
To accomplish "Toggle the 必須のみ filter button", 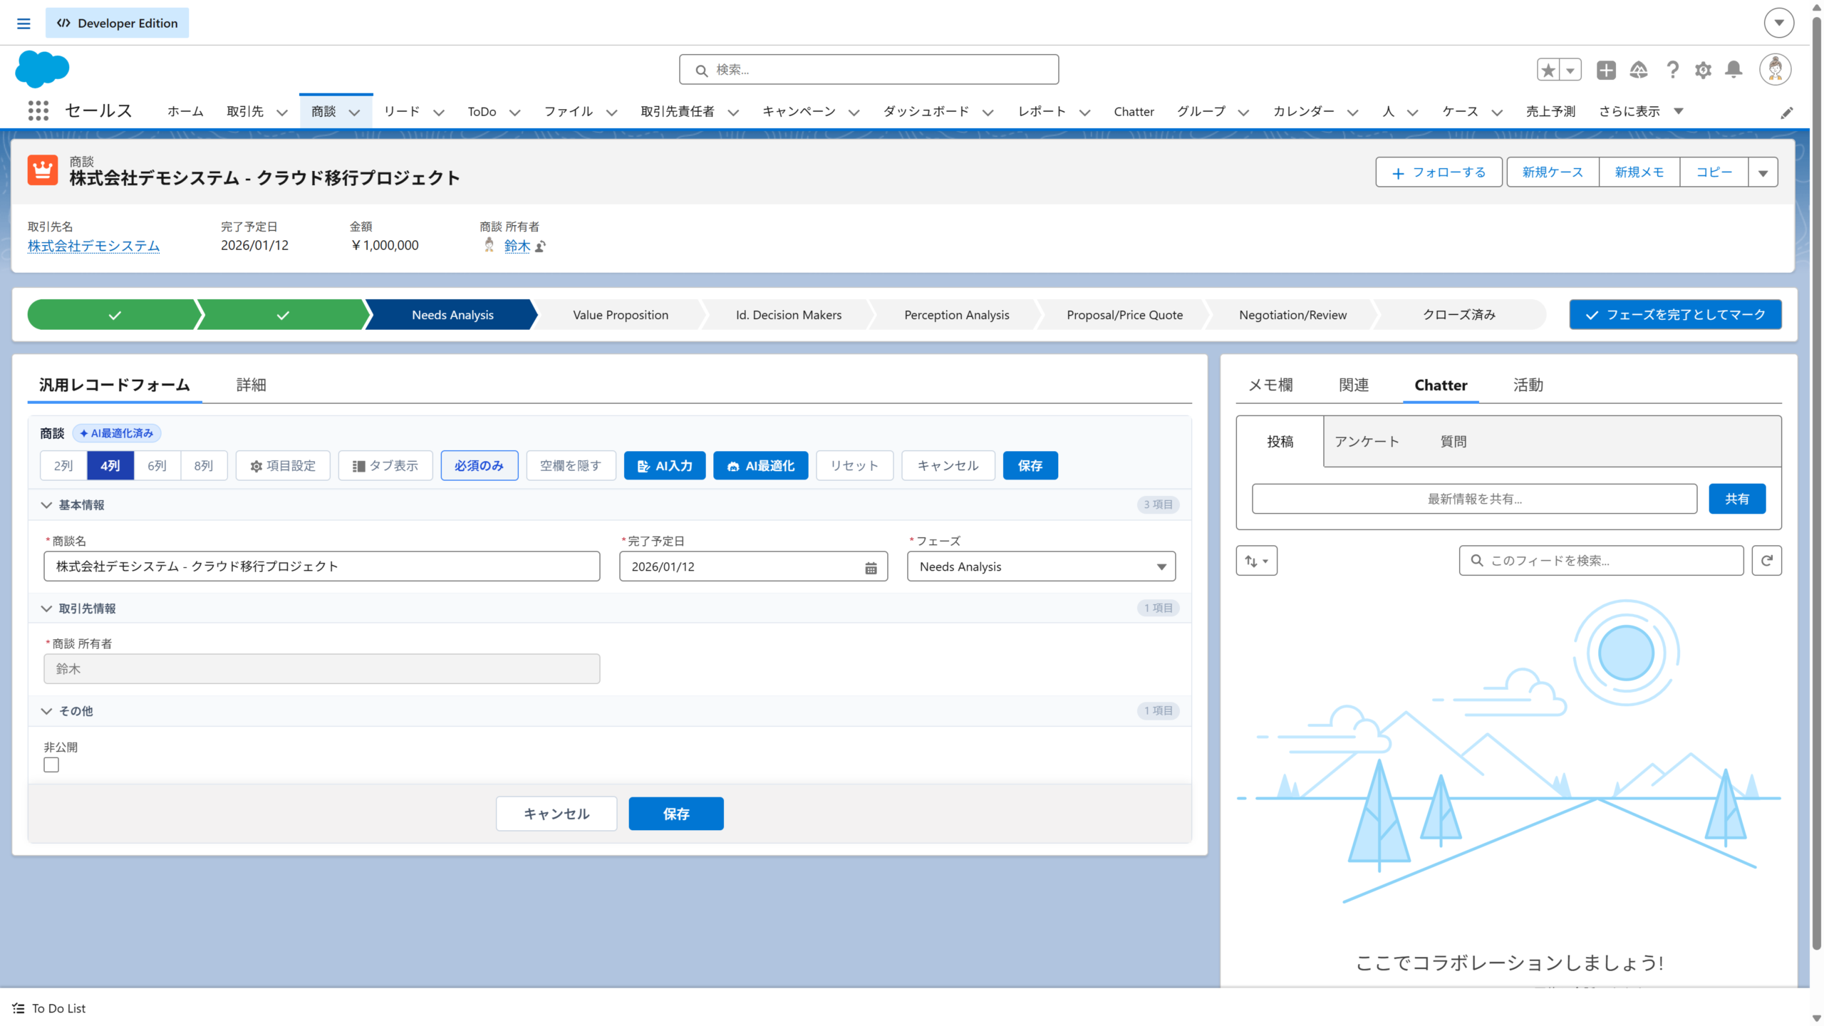I will [479, 466].
